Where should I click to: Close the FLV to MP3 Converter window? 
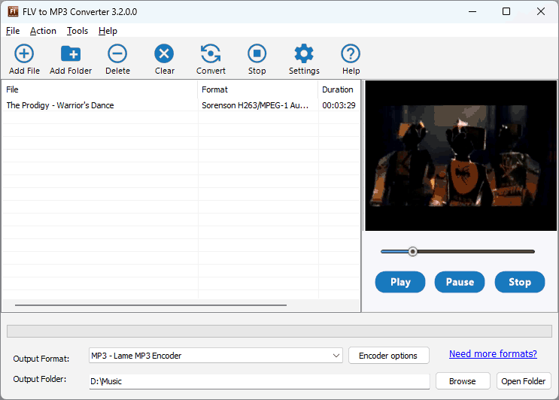click(540, 11)
